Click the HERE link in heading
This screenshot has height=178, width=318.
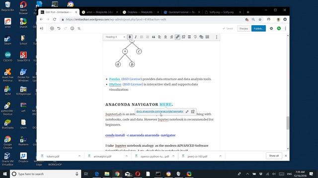[165, 104]
